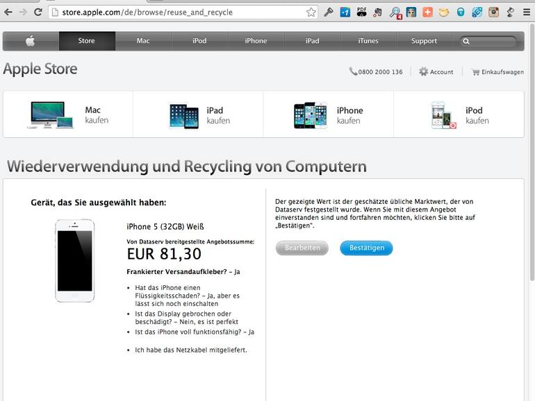
Task: Open the blue ruler-globe extension
Action: coord(477,12)
